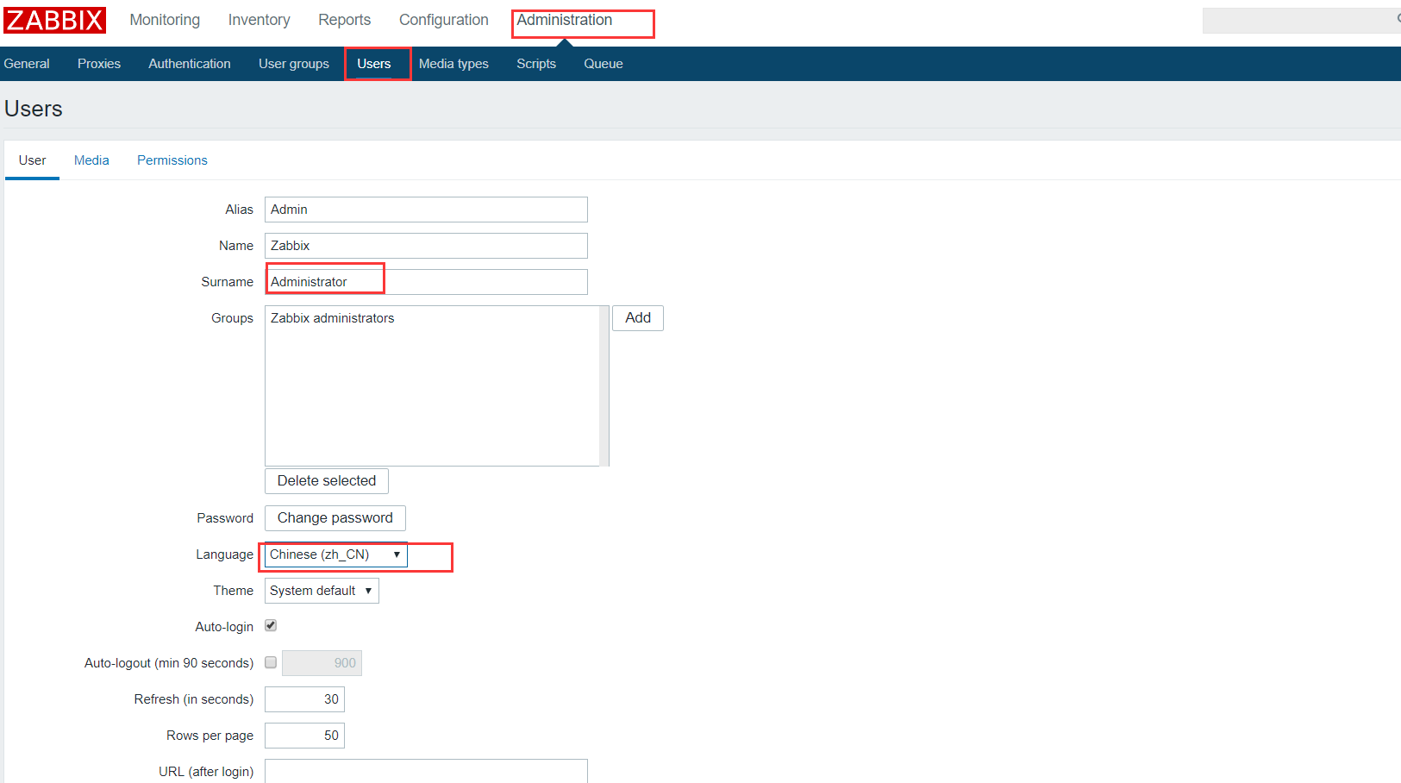Click the URL after login field
Image resolution: width=1401 pixels, height=783 pixels.
(x=426, y=771)
